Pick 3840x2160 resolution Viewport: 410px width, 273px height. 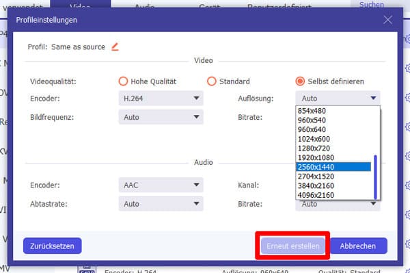point(333,186)
